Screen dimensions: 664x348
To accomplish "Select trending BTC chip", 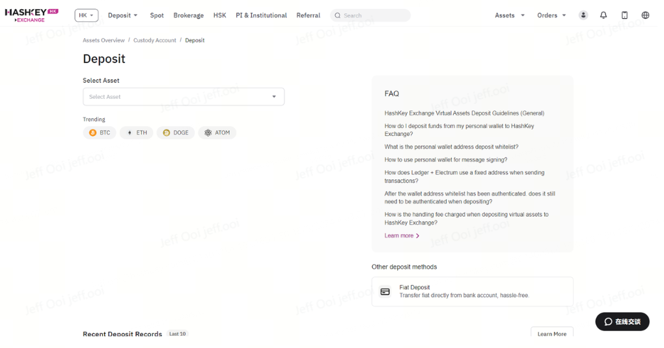I will point(100,133).
